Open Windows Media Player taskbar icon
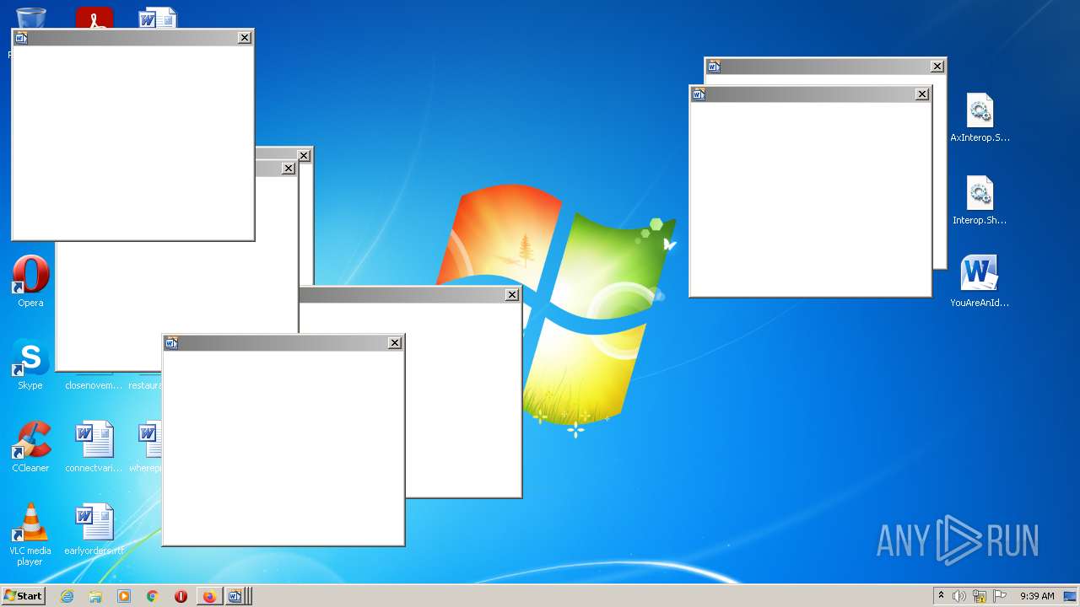The height and width of the screenshot is (607, 1080). [124, 596]
